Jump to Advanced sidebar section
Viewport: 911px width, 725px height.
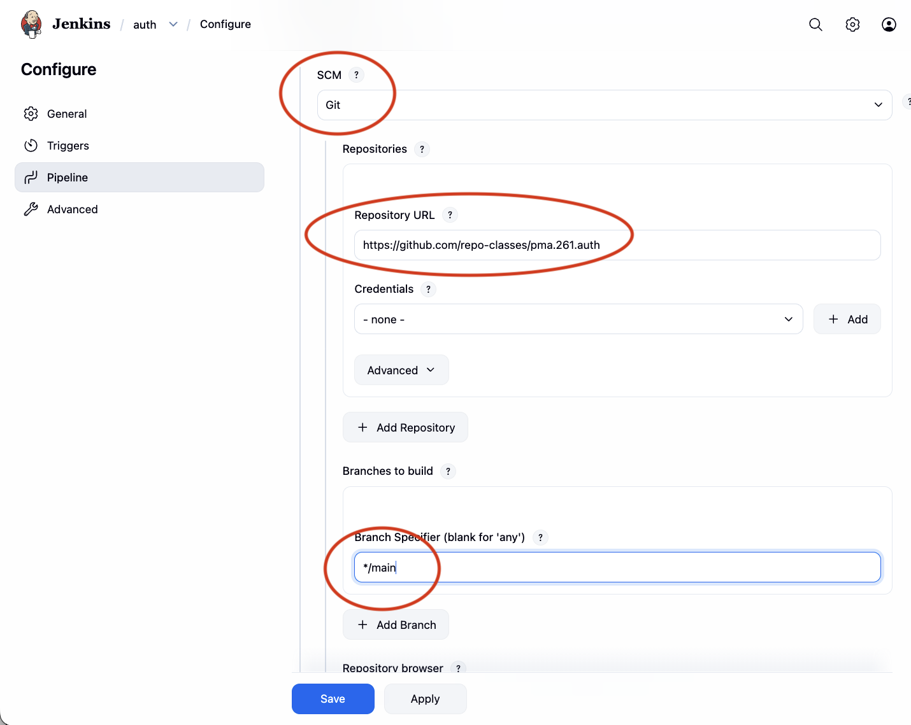(72, 209)
